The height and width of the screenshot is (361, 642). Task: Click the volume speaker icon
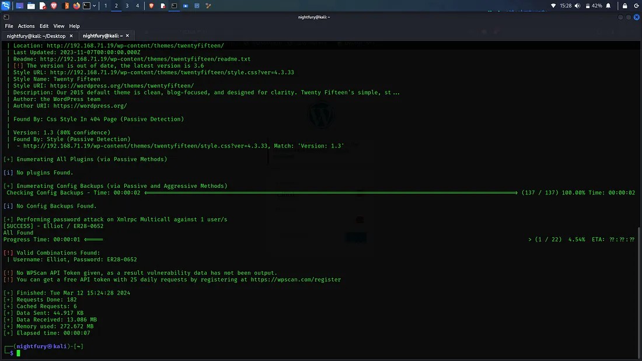point(578,5)
